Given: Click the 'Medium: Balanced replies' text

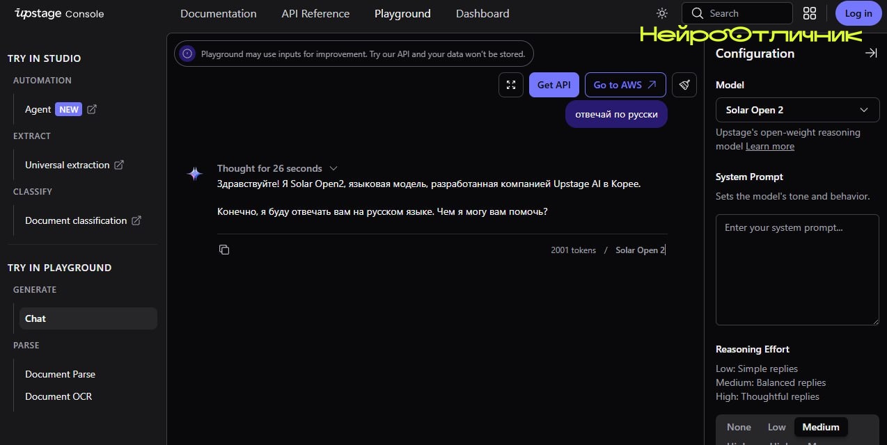Looking at the screenshot, I should [771, 382].
